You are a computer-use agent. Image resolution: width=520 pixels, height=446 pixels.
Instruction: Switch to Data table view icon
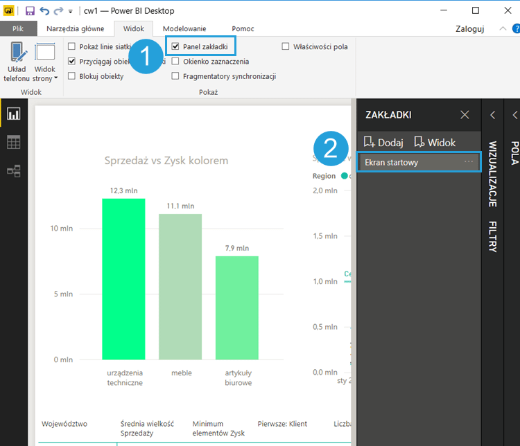coord(13,142)
